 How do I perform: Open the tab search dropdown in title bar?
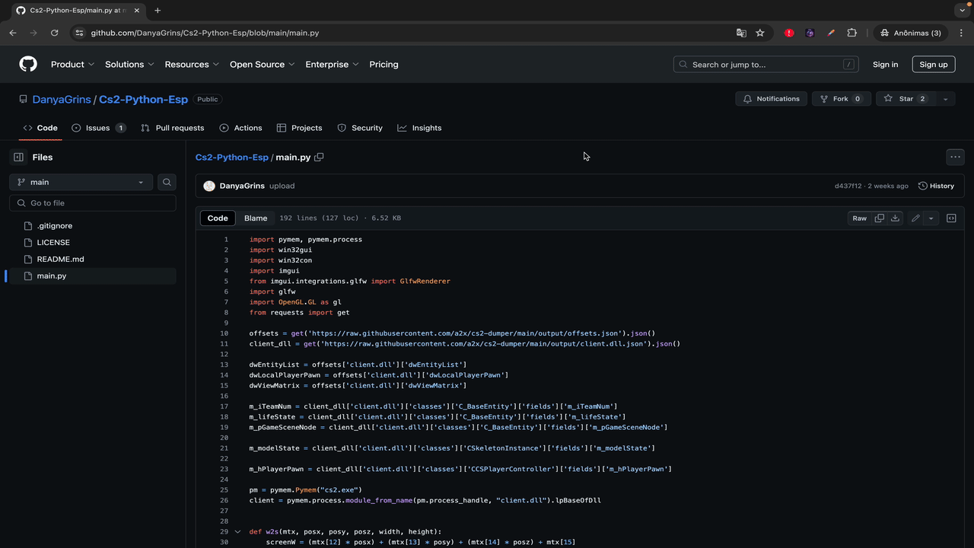tap(962, 11)
